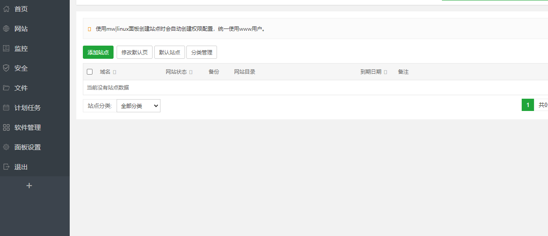Image resolution: width=548 pixels, height=236 pixels.
Task: Sort by the 域名 column sort icon
Action: click(x=114, y=72)
